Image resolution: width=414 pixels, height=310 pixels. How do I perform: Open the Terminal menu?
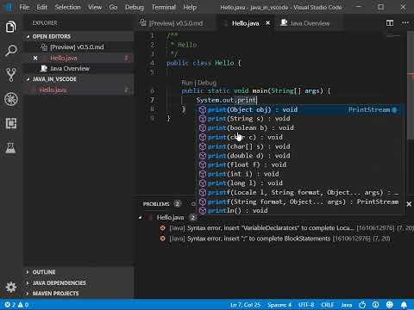[x=164, y=7]
